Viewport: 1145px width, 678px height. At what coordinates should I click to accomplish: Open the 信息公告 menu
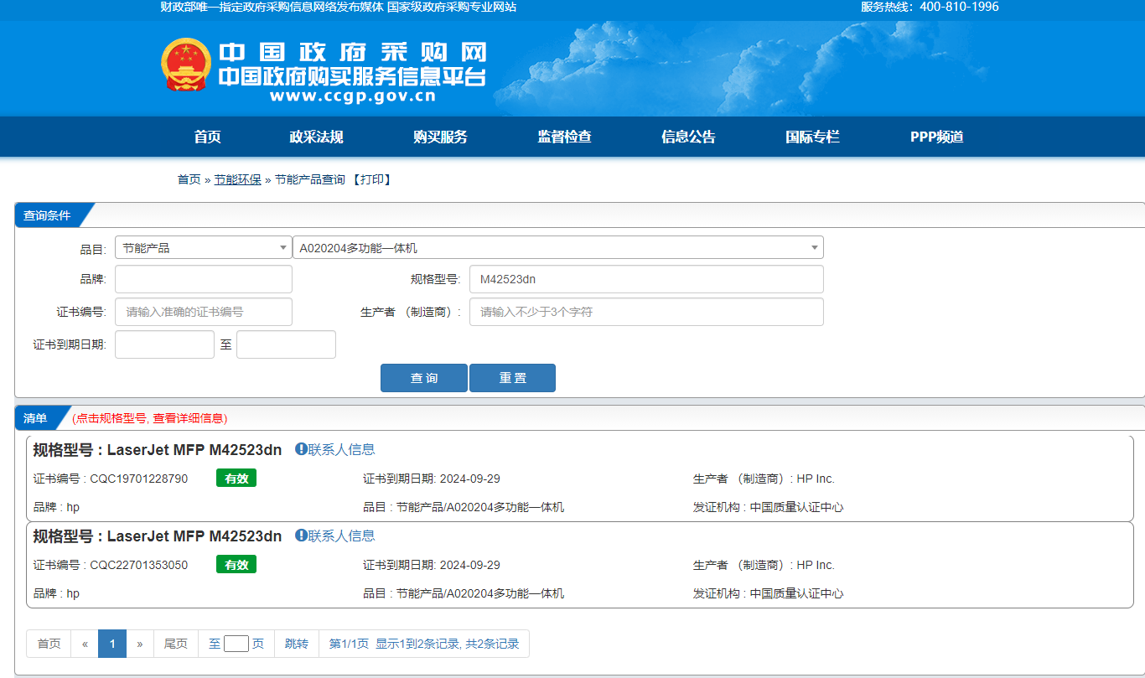tap(688, 137)
